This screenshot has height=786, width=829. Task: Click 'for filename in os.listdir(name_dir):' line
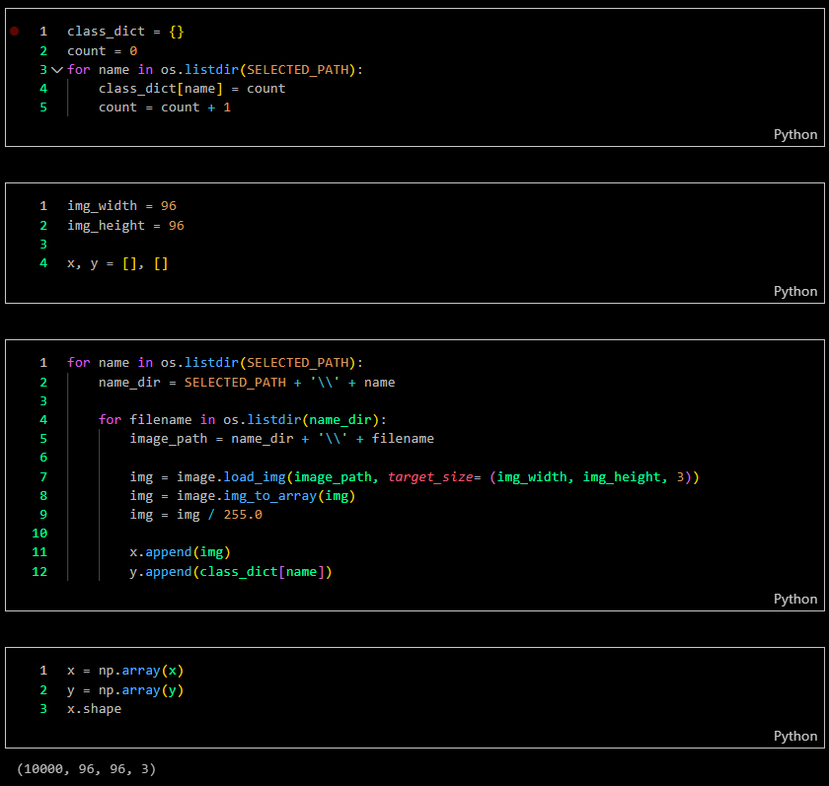pos(242,420)
